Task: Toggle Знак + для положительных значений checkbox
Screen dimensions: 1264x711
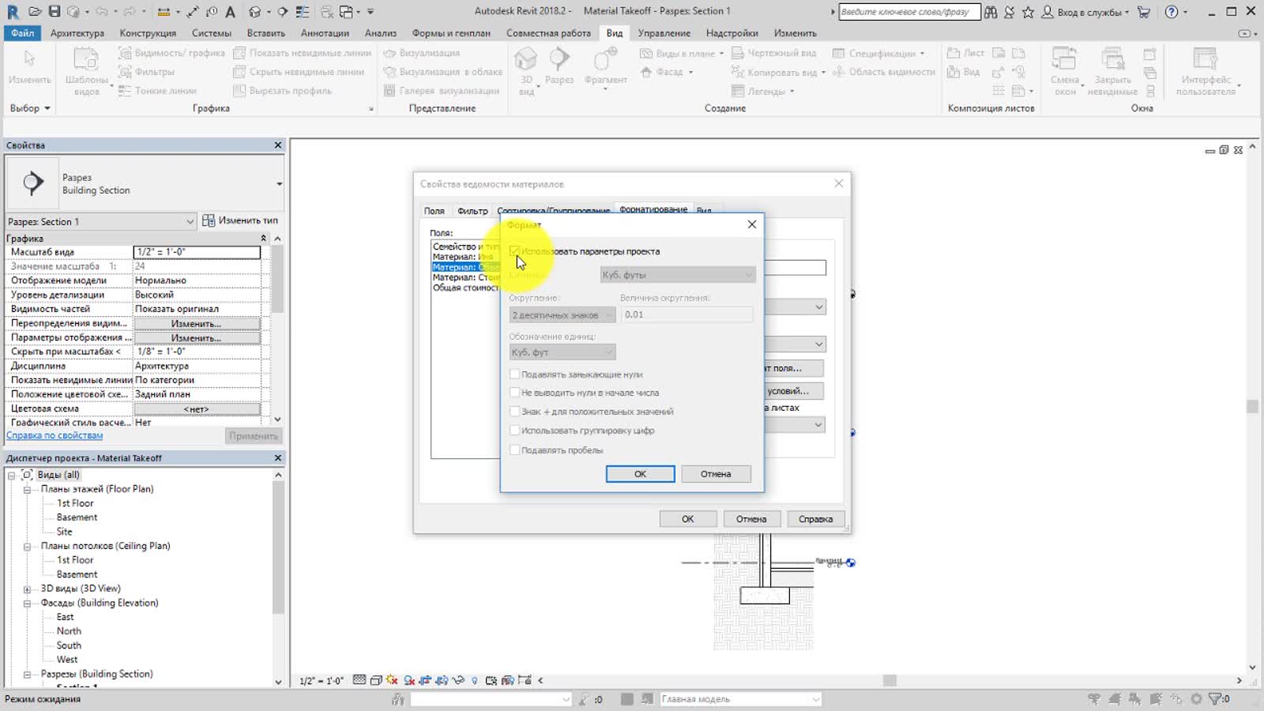Action: (x=514, y=412)
